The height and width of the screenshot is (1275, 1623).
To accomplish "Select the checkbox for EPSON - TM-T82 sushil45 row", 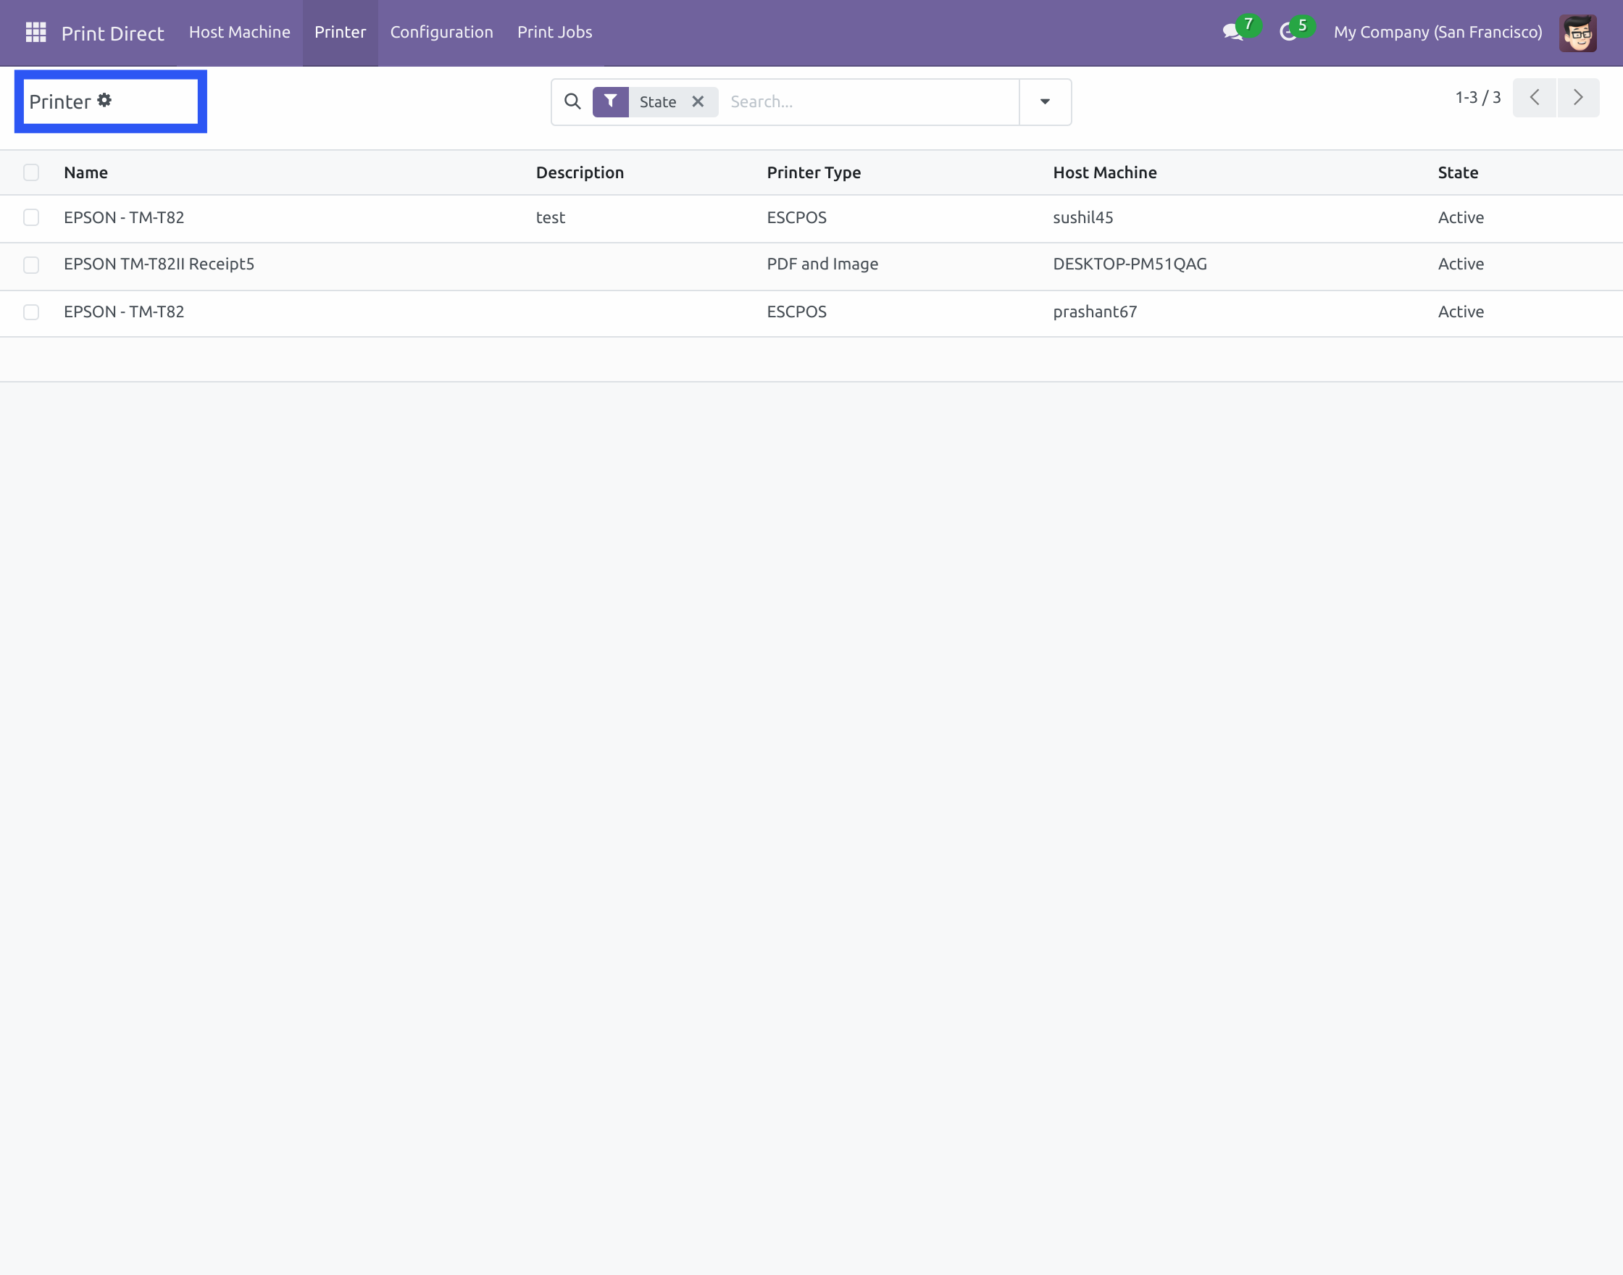I will [30, 218].
